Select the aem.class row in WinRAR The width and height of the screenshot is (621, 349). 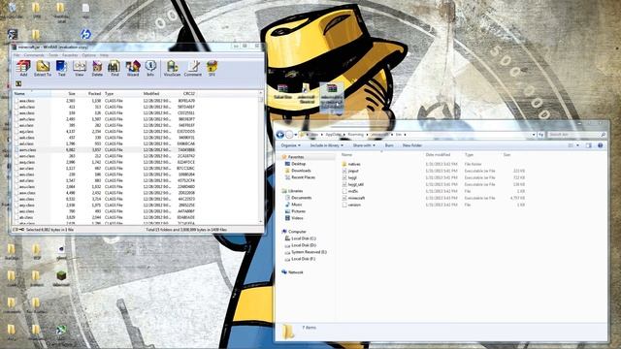pos(105,150)
